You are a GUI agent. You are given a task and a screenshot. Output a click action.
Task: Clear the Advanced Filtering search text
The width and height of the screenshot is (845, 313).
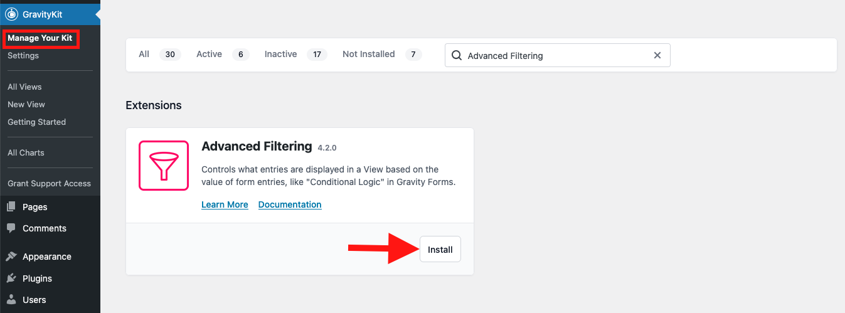657,55
